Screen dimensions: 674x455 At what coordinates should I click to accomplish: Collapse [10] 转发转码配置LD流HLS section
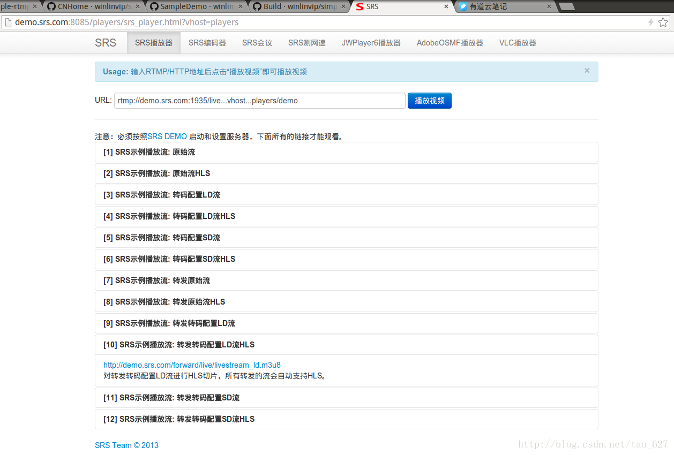347,345
